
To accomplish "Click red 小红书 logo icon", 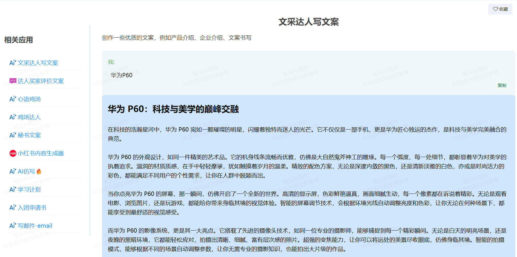I will point(13,153).
